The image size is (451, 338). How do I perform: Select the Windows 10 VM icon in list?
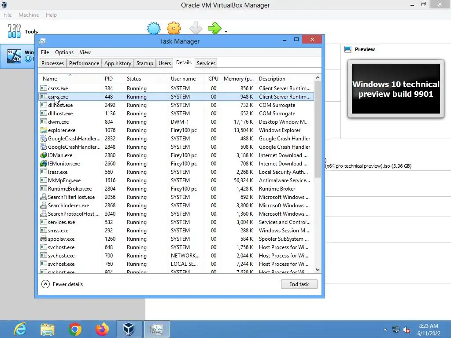tap(14, 56)
